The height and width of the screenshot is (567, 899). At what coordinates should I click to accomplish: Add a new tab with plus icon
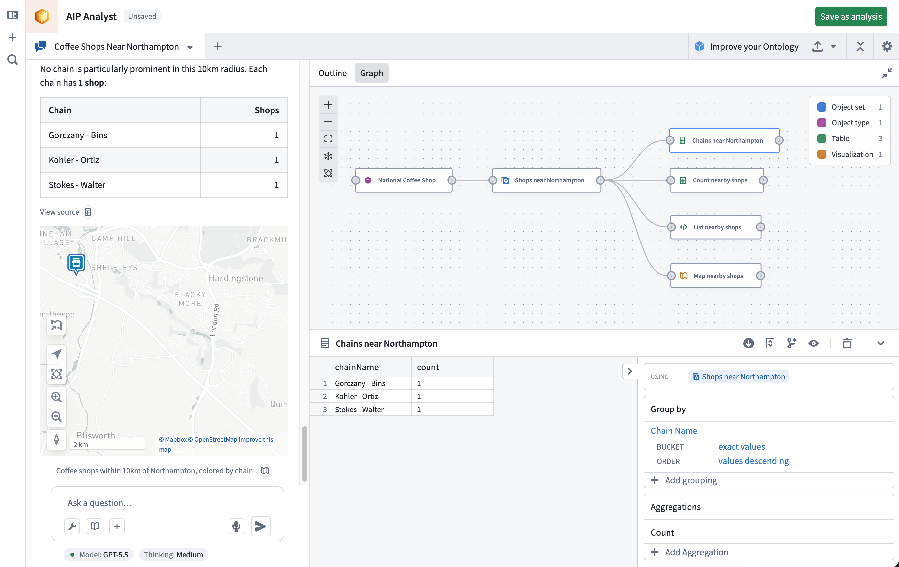218,46
